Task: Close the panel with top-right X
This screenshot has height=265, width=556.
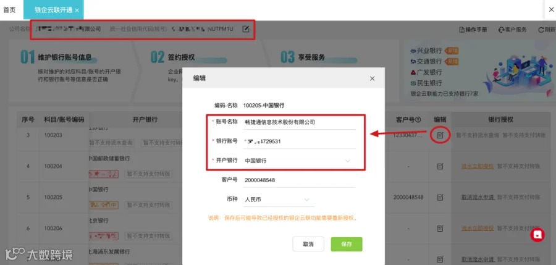Action: (x=552, y=10)
